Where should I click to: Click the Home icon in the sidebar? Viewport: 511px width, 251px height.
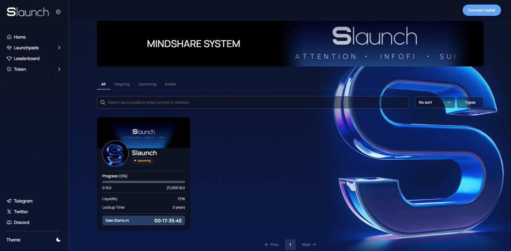coord(9,37)
